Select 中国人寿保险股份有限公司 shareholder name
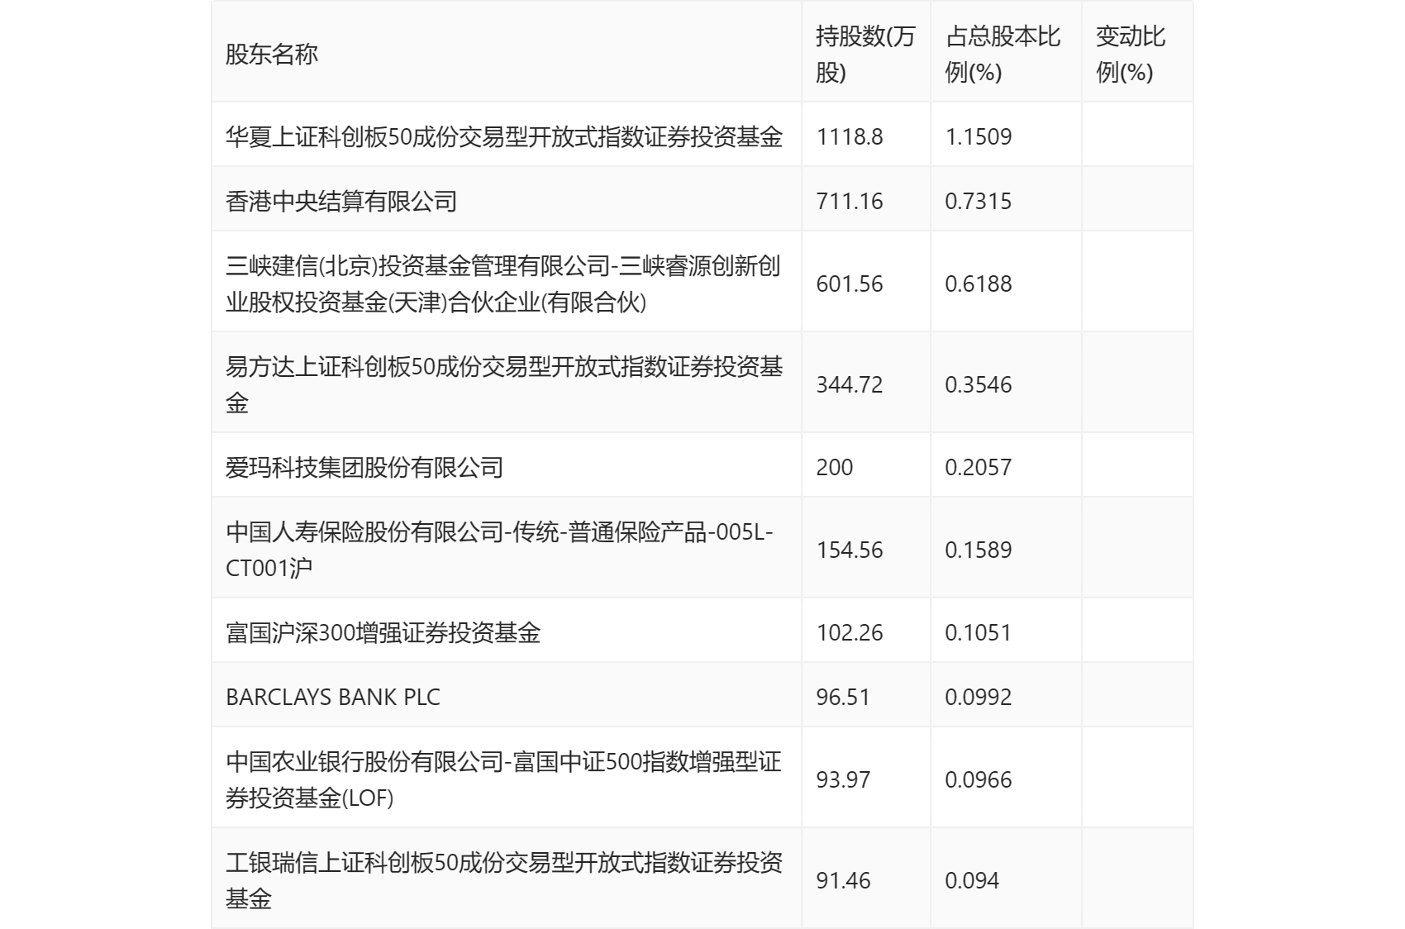This screenshot has width=1405, height=929. coord(499,550)
